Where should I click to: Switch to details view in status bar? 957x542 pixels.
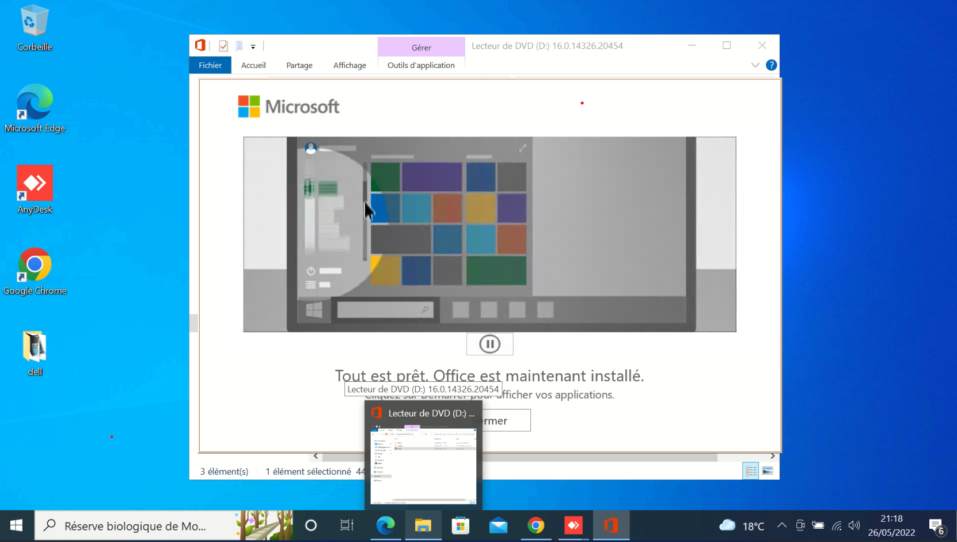point(751,471)
